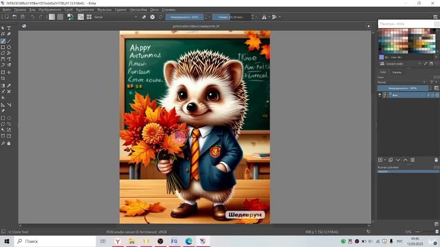Select the Freehand Brush tool
This screenshot has width=440, height=247.
pos(3,41)
